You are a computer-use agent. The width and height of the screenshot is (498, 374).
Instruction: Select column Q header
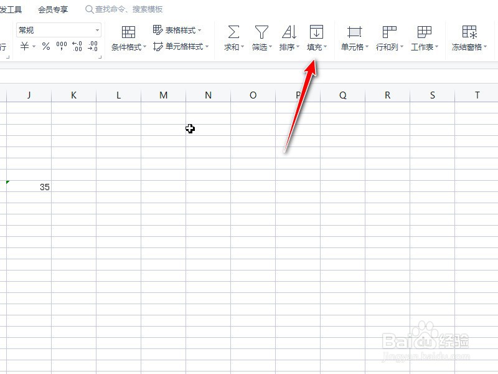(343, 95)
